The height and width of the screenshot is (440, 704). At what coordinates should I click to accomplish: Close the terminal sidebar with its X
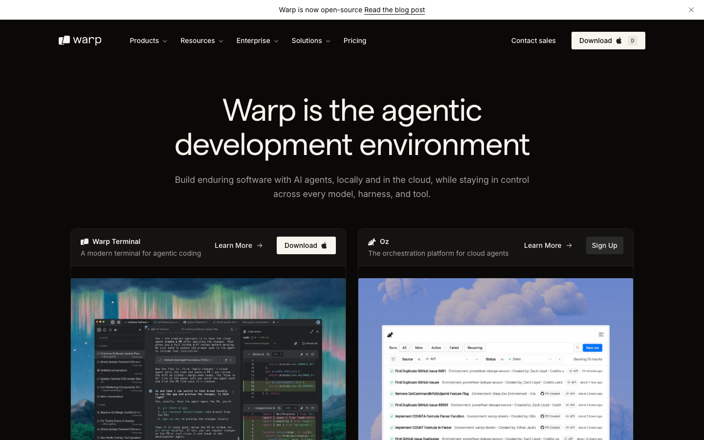tap(140, 330)
